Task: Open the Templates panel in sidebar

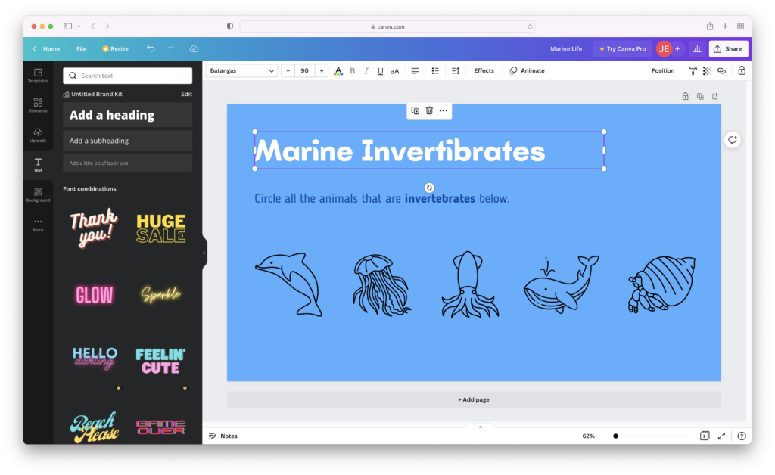Action: (x=38, y=76)
